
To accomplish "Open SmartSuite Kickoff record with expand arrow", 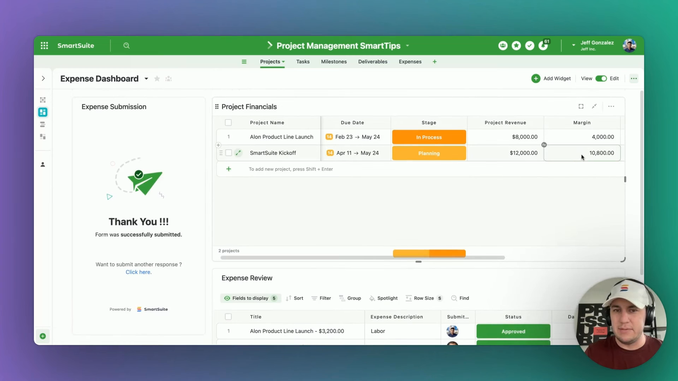I will [x=238, y=153].
